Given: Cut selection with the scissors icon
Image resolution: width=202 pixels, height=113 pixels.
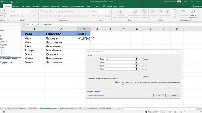Looking at the screenshot, I should 4,10.
